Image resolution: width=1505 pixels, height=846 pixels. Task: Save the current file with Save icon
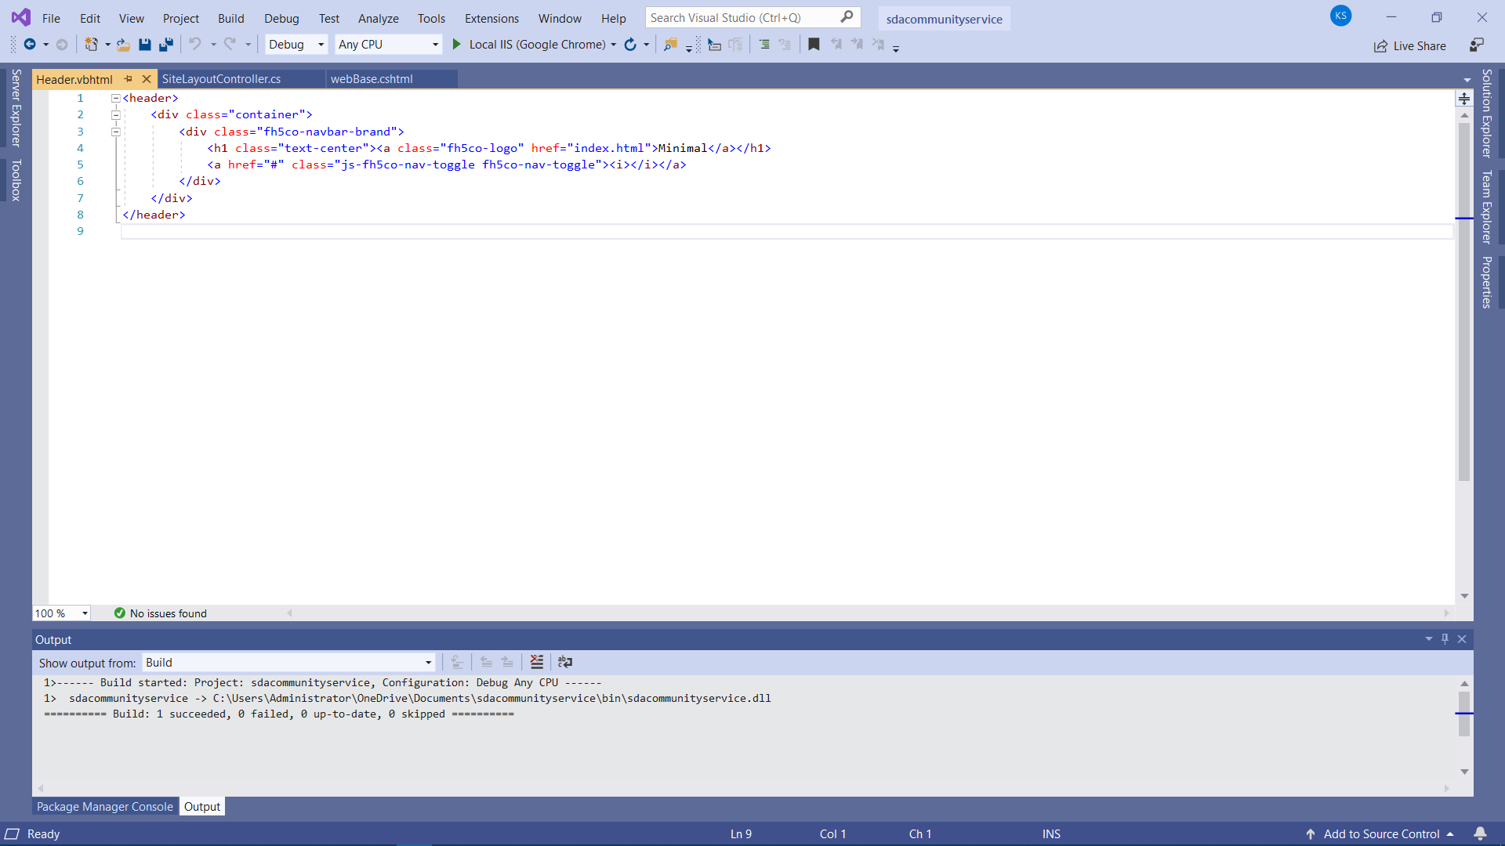(x=145, y=45)
